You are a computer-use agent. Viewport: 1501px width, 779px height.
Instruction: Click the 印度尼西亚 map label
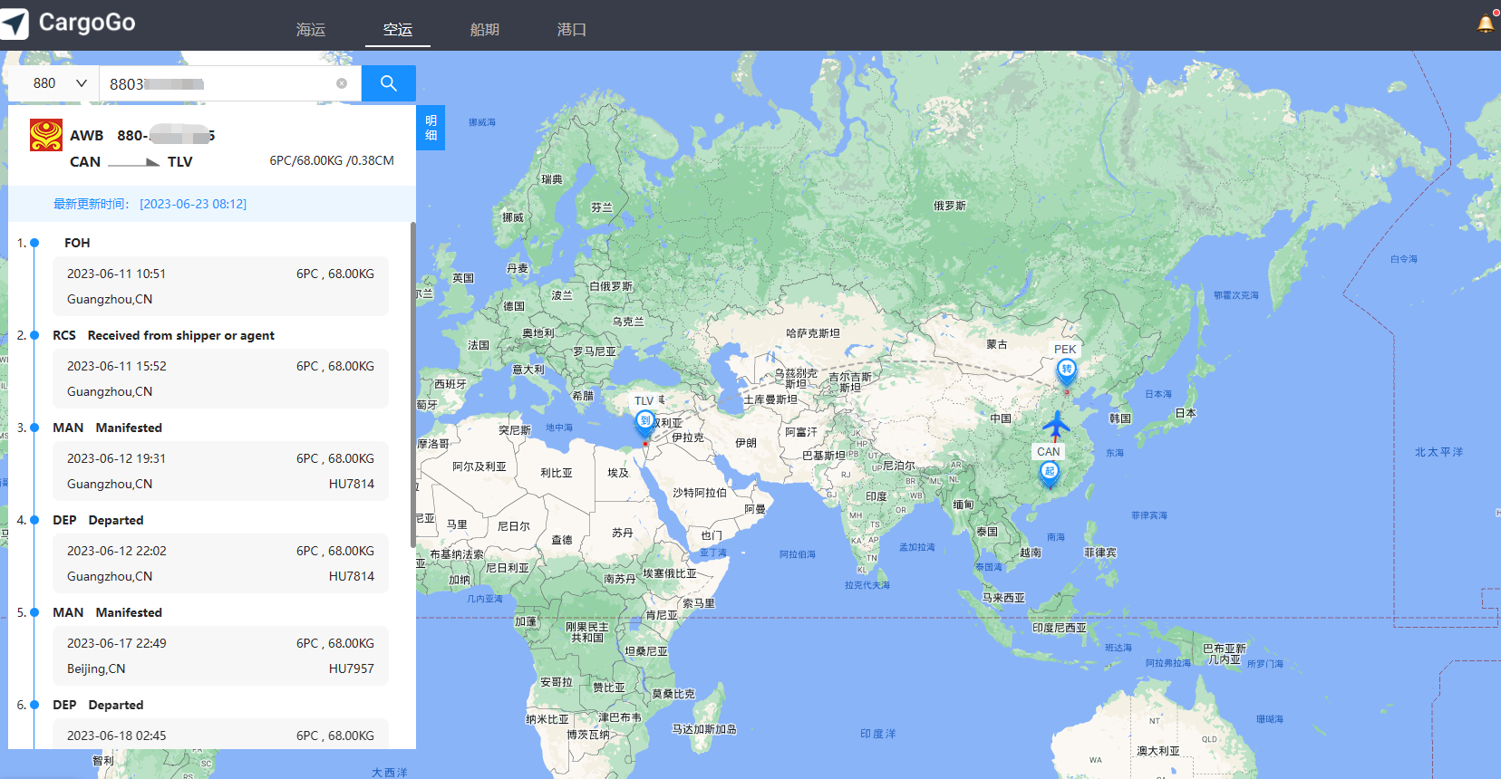click(x=1060, y=628)
